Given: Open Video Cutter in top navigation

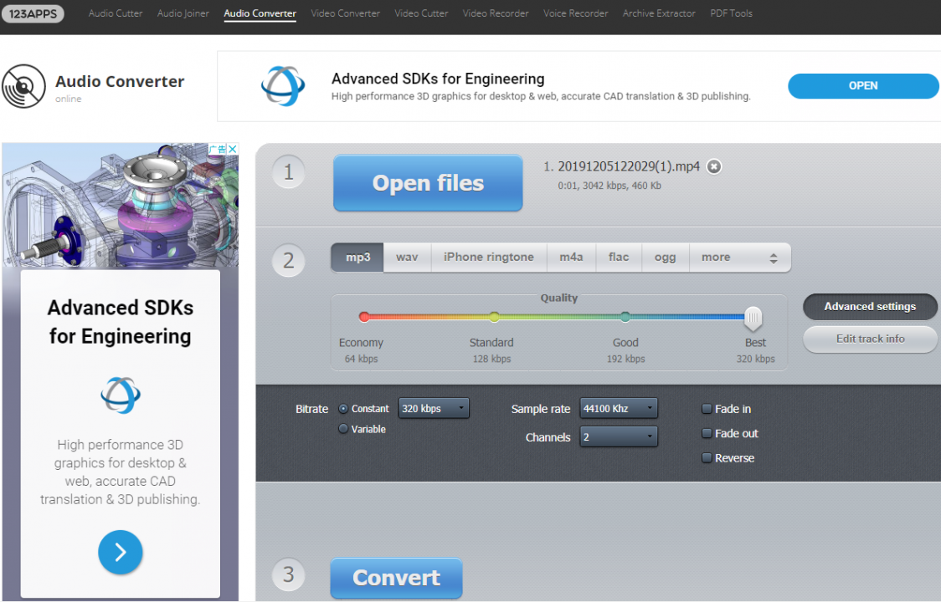Looking at the screenshot, I should 421,13.
